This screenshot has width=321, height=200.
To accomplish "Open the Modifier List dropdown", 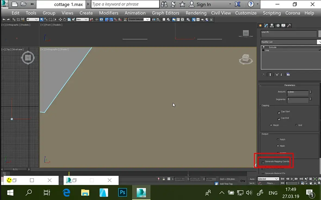I will [x=319, y=42].
